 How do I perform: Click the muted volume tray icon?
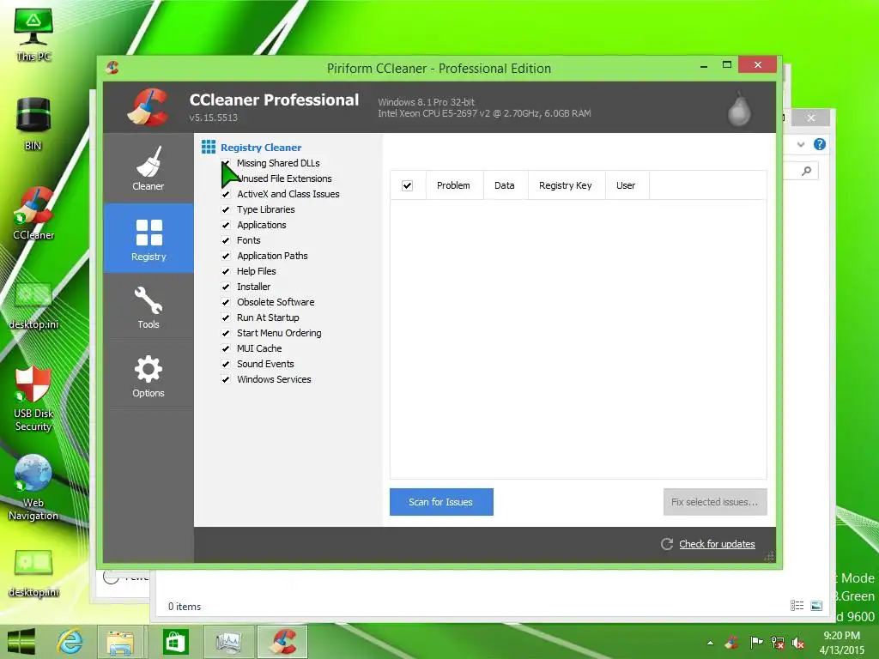coord(798,643)
